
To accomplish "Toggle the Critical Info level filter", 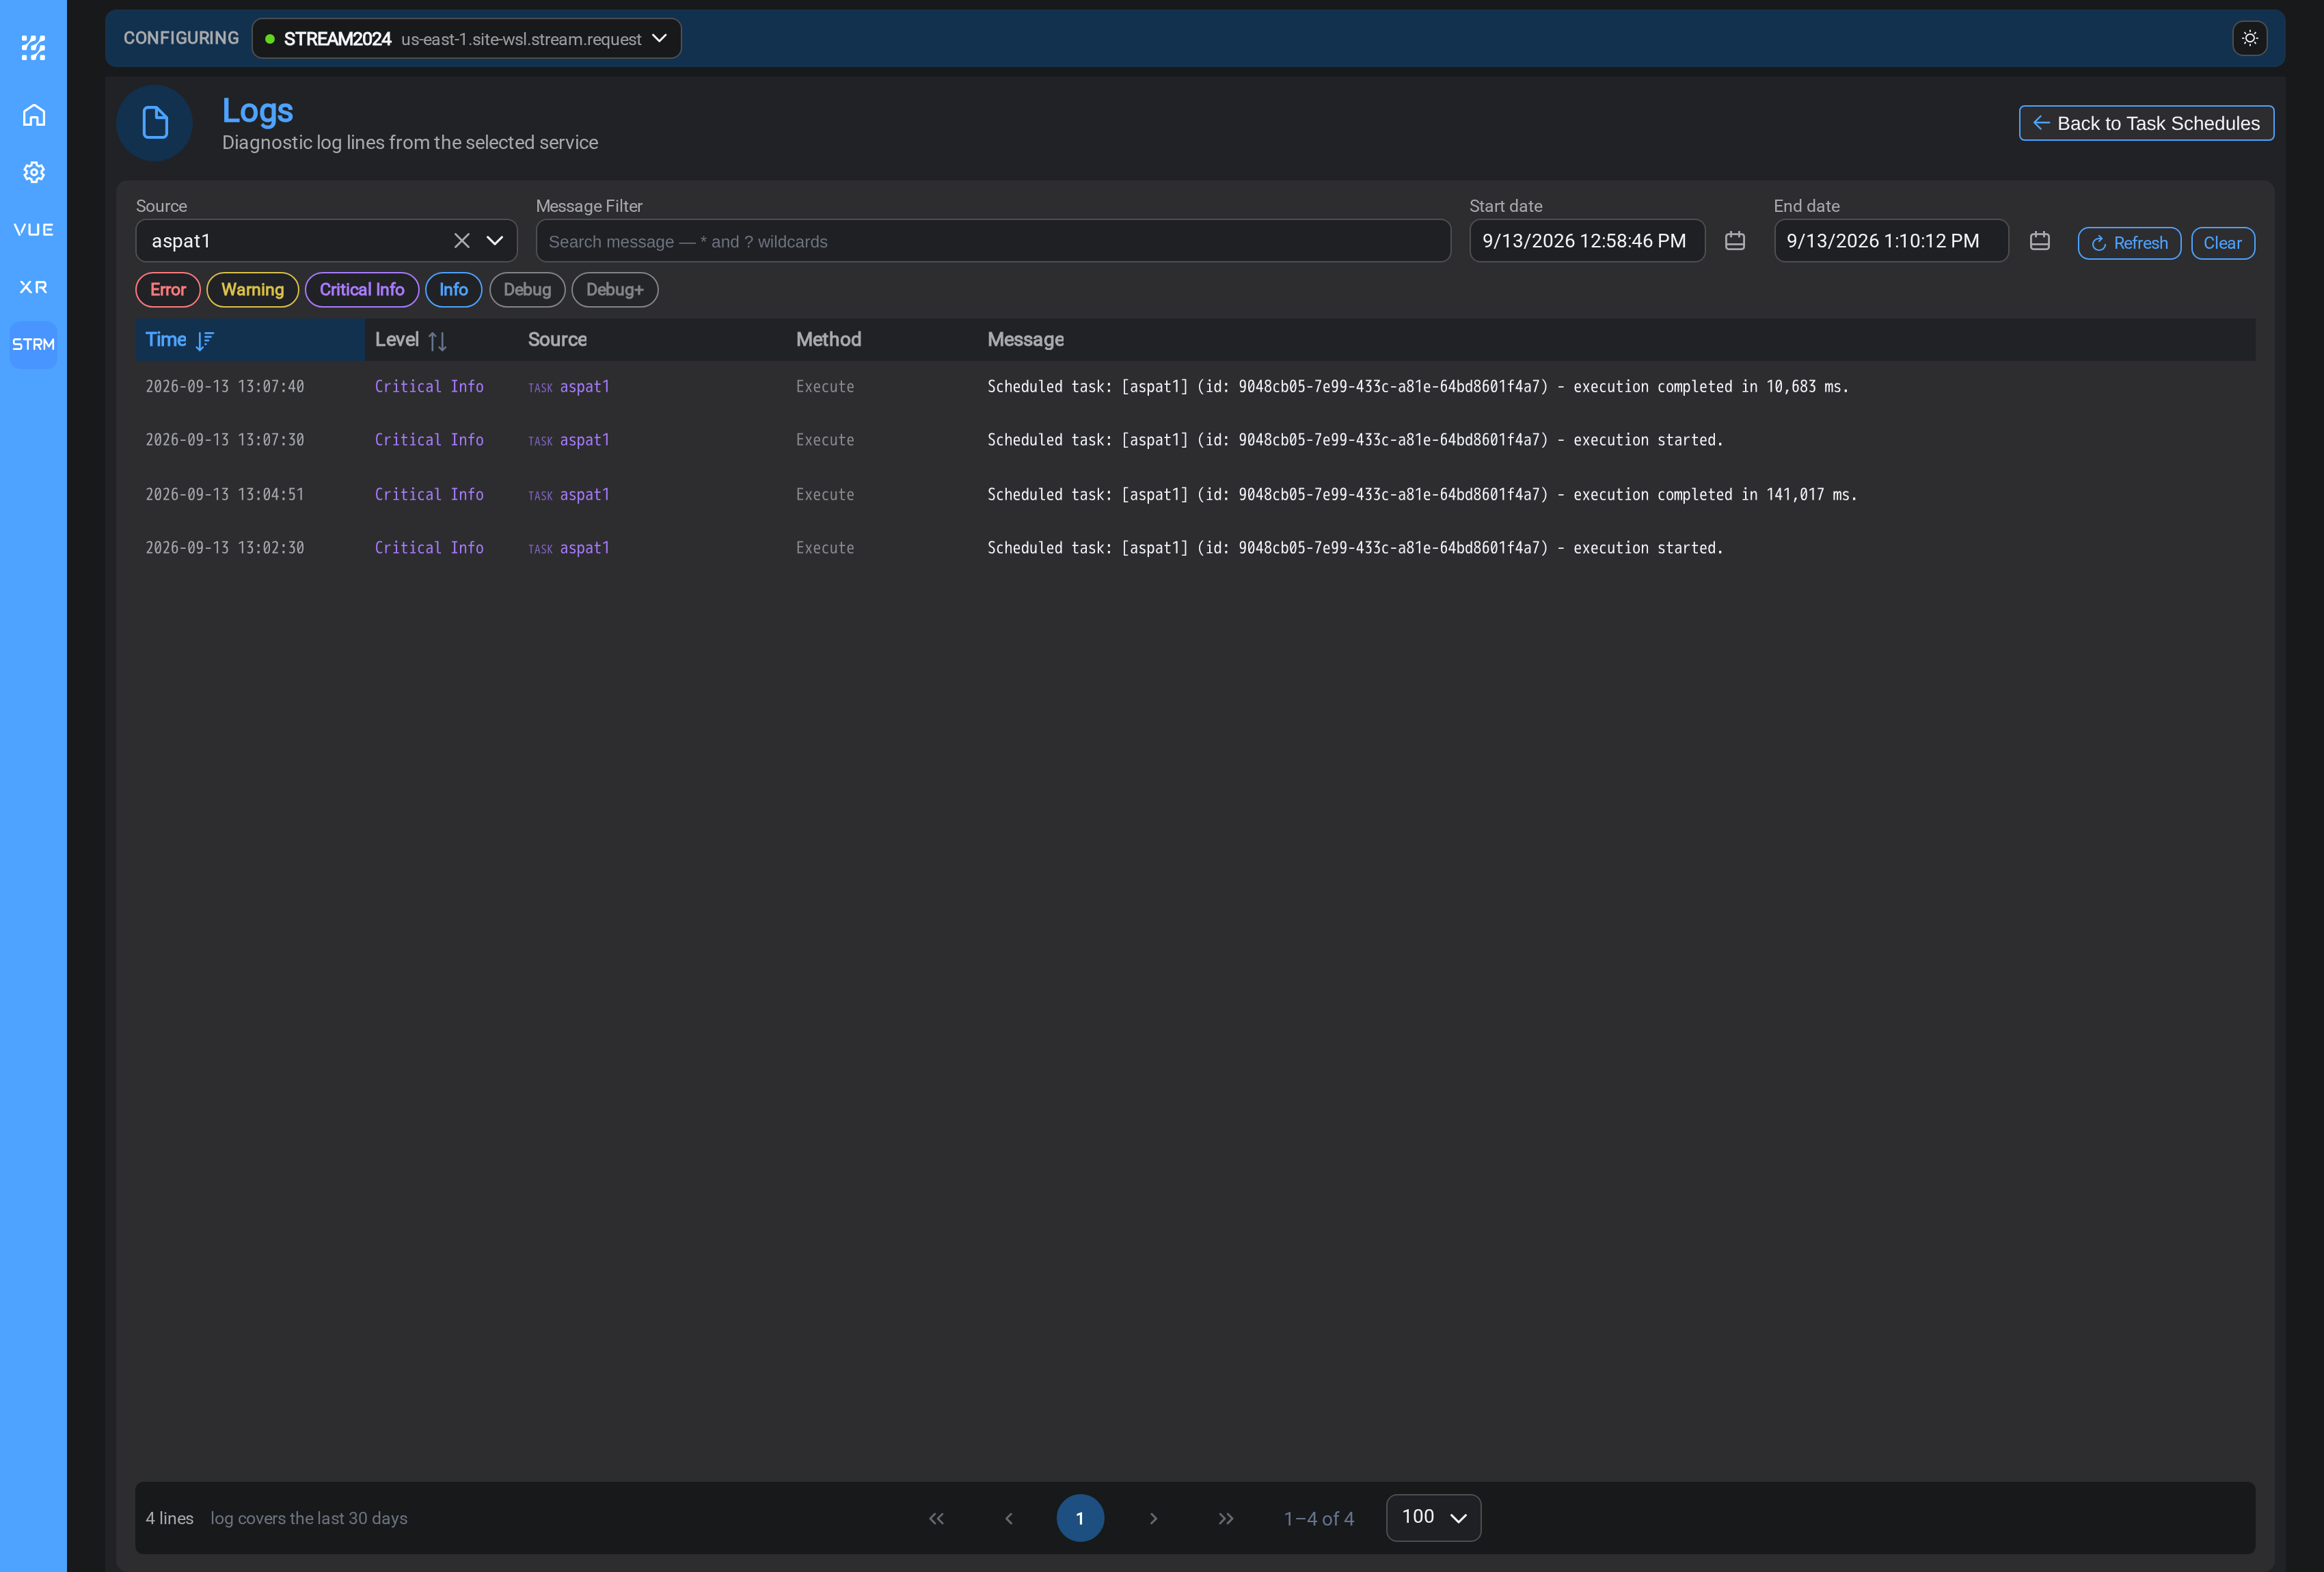I will 362,290.
